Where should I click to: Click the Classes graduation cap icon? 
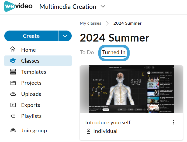(13, 61)
